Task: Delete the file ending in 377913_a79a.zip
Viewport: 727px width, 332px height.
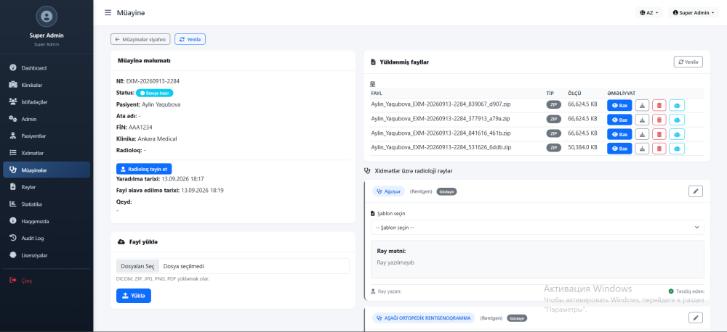Action: click(x=659, y=120)
